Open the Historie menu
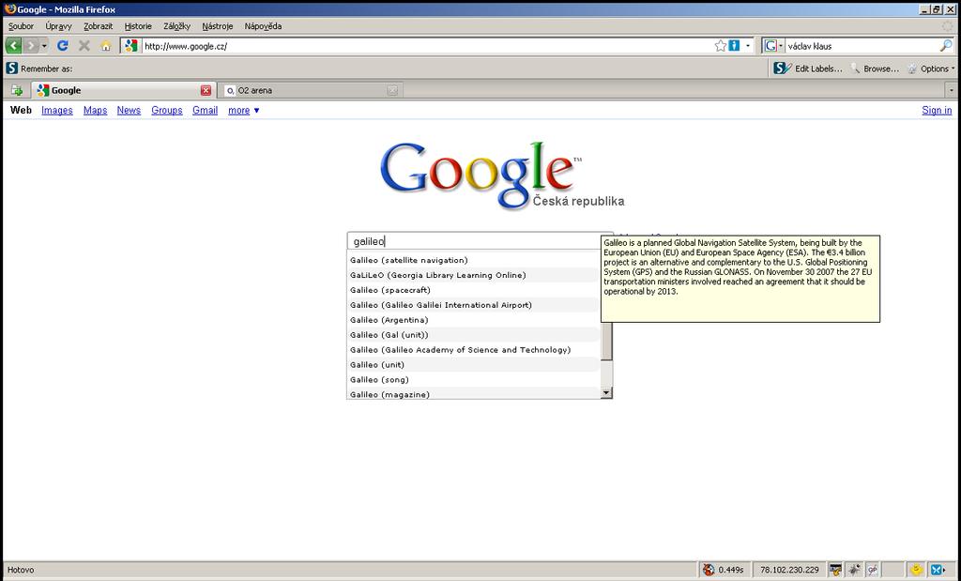The width and height of the screenshot is (961, 581). pyautogui.click(x=138, y=26)
